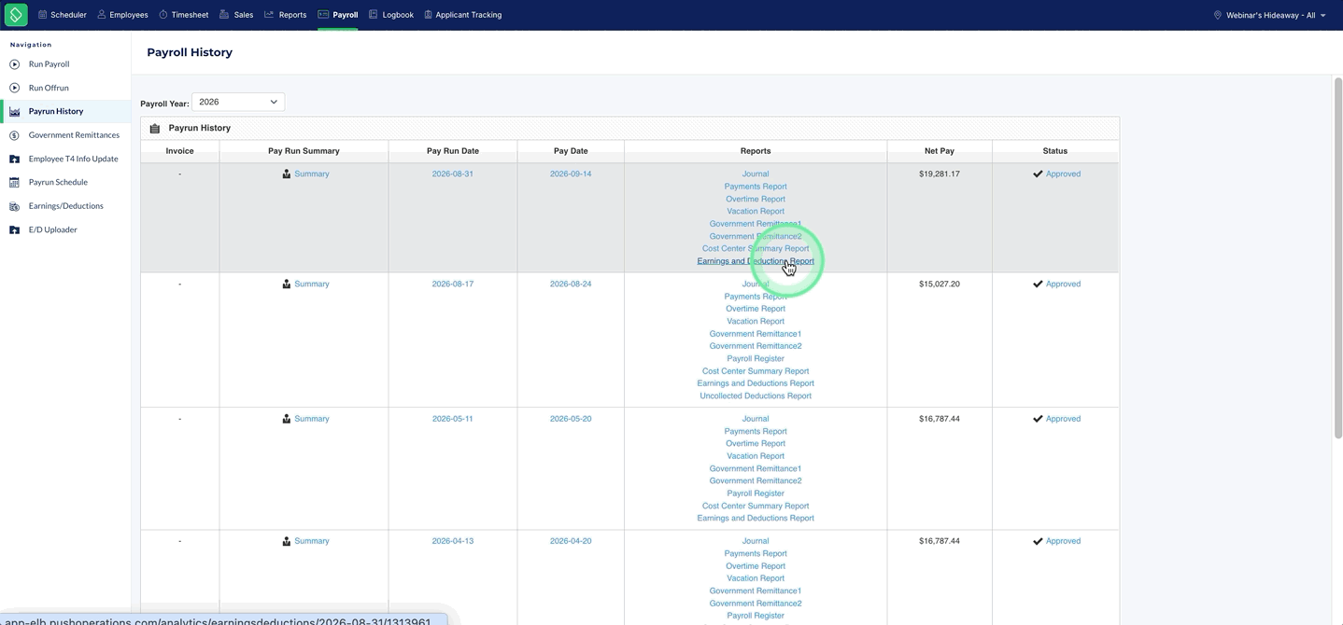The width and height of the screenshot is (1343, 625).
Task: Click the location pin icon in the top bar
Action: 1217,15
